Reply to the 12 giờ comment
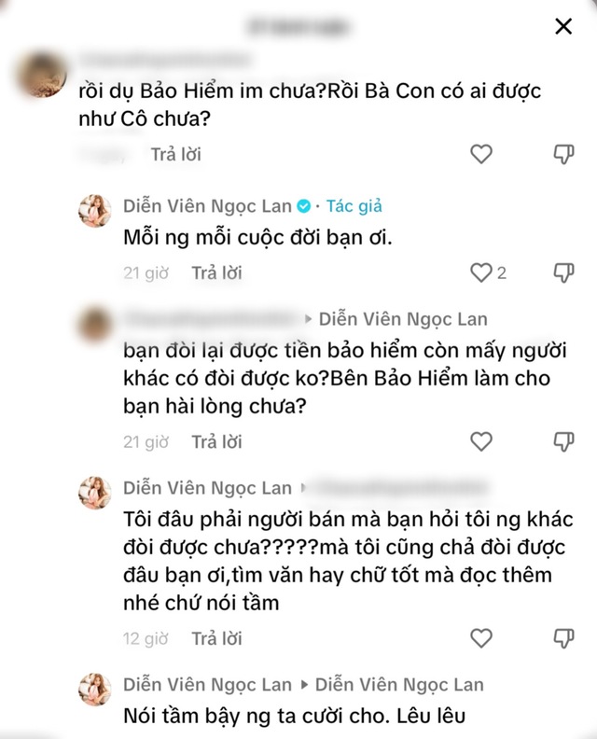Viewport: 597px width, 739px height. [x=216, y=638]
